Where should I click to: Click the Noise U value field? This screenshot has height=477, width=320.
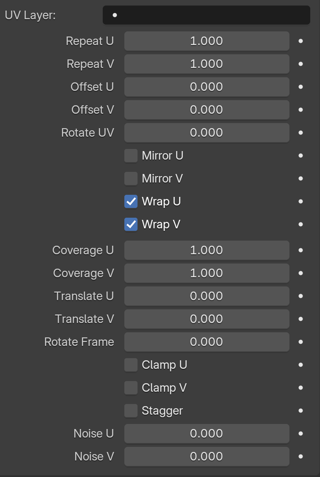(207, 433)
